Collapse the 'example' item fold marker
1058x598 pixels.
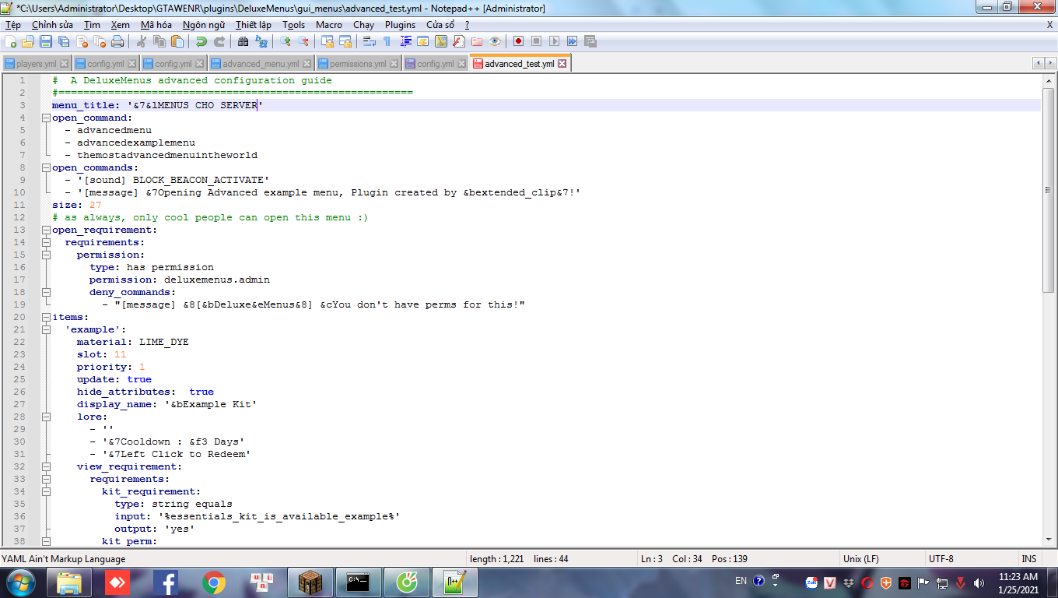(x=46, y=329)
